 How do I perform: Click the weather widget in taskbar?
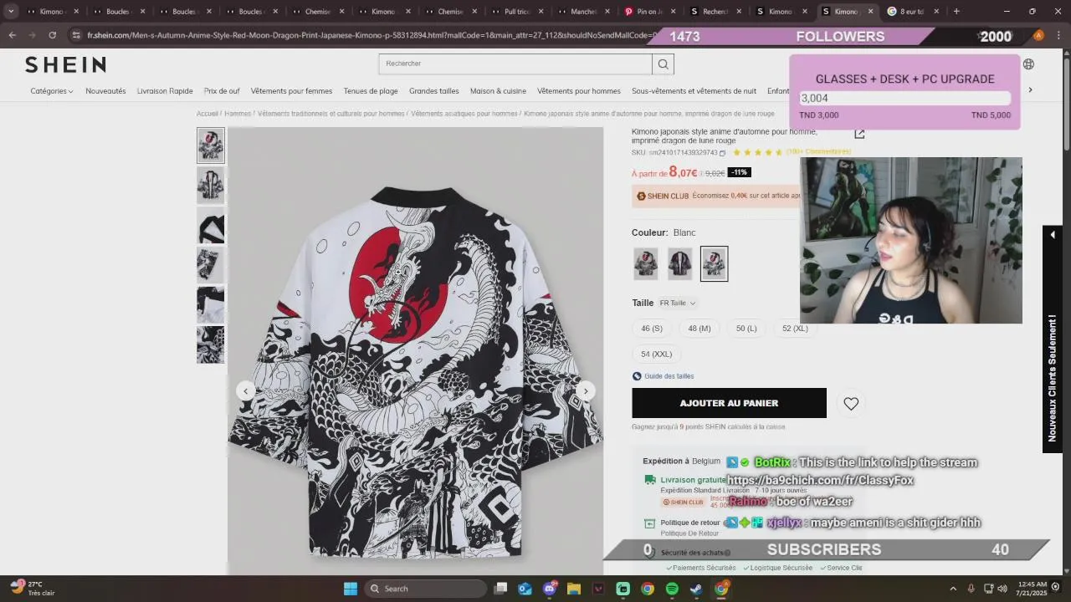(33, 589)
